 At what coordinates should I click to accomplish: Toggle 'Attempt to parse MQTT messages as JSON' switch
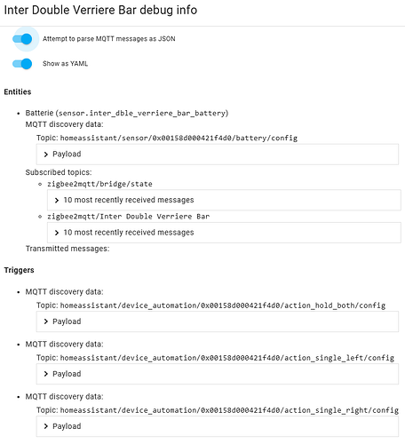[x=22, y=39]
